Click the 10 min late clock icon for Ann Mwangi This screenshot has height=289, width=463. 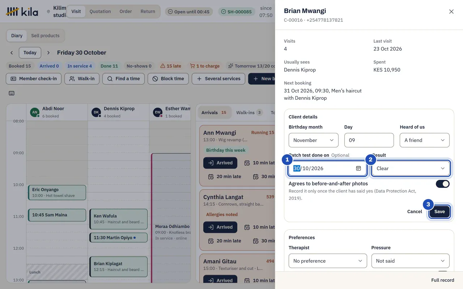pyautogui.click(x=247, y=163)
